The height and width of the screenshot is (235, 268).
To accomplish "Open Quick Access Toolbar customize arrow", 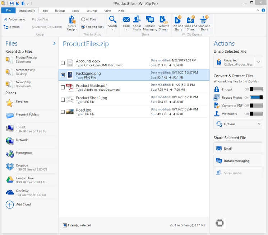I will click(28, 4).
